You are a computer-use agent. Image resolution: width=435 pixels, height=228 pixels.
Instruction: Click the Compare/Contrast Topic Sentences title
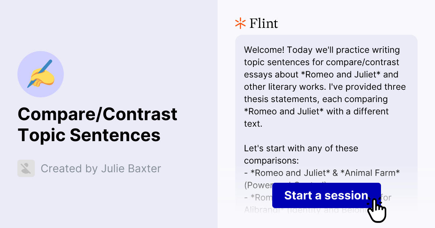(x=97, y=124)
